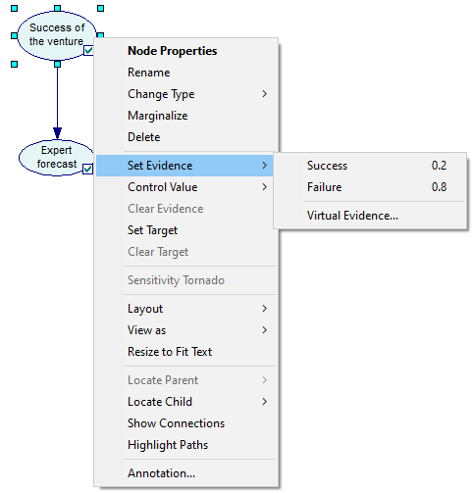Choose Delete from the context menu
This screenshot has width=472, height=493.
[144, 137]
